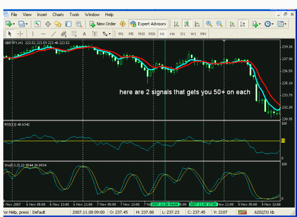The width and height of the screenshot is (297, 217).
Task: Open the Insert menu
Action: click(42, 15)
